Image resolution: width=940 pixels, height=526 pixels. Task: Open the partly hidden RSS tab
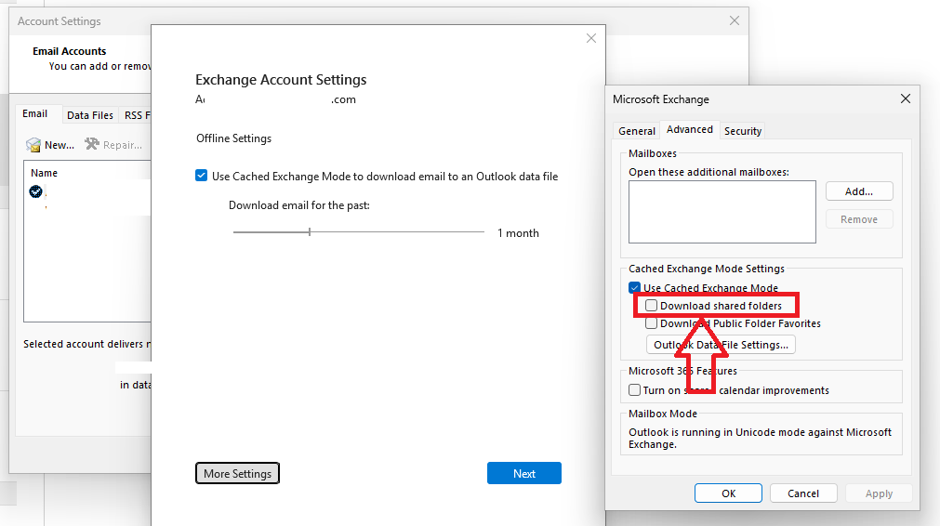click(x=137, y=115)
